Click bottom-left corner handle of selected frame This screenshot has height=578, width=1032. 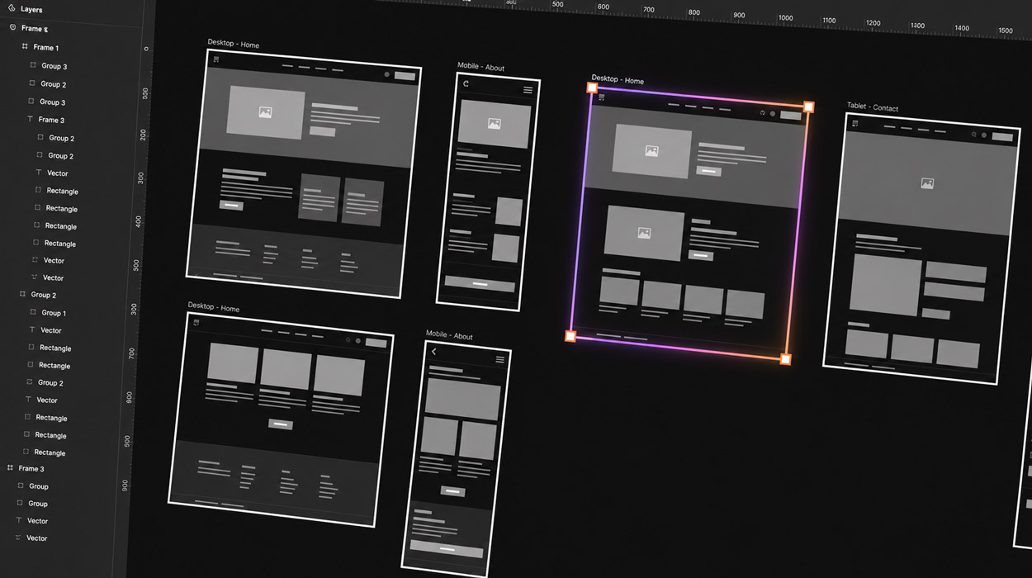(x=570, y=336)
